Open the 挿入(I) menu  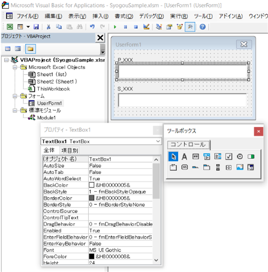(x=100, y=16)
